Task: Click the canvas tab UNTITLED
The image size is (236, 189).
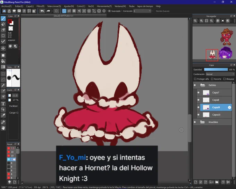Action: coord(64,16)
